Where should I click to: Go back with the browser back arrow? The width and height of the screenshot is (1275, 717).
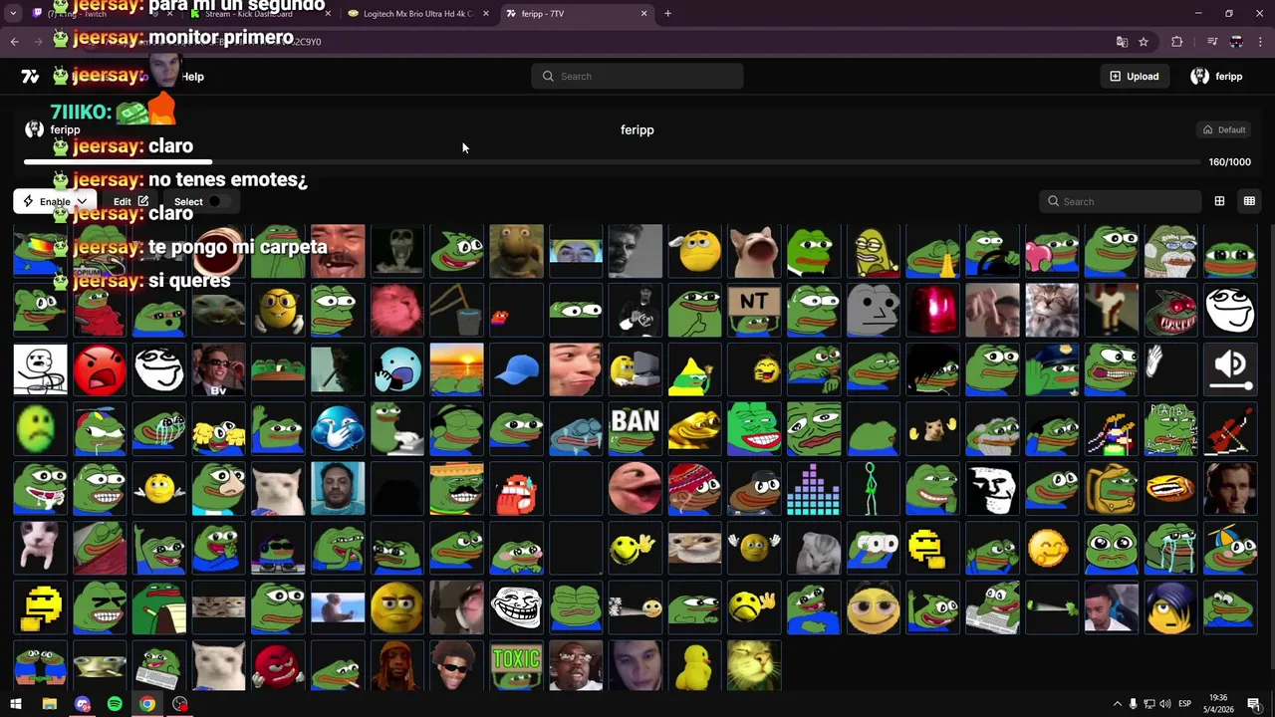tap(14, 42)
